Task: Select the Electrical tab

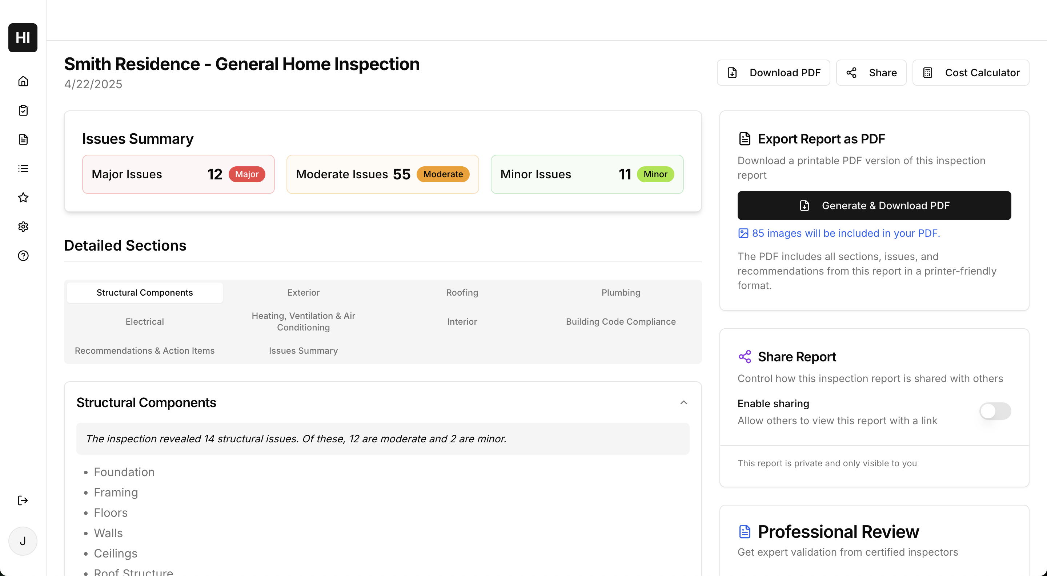Action: pyautogui.click(x=144, y=321)
